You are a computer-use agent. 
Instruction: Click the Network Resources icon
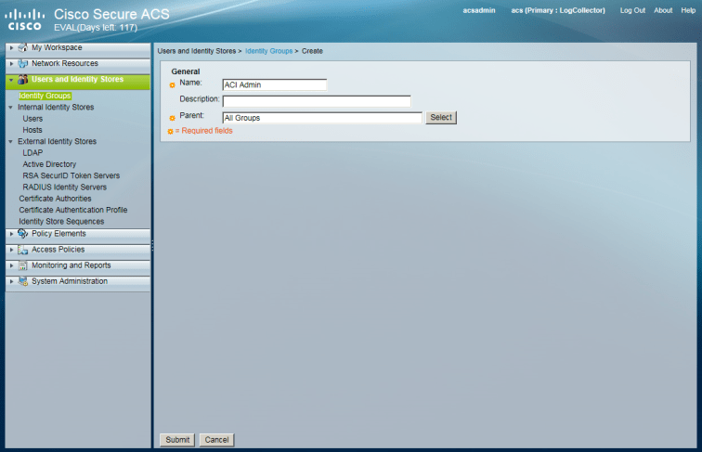(x=23, y=64)
